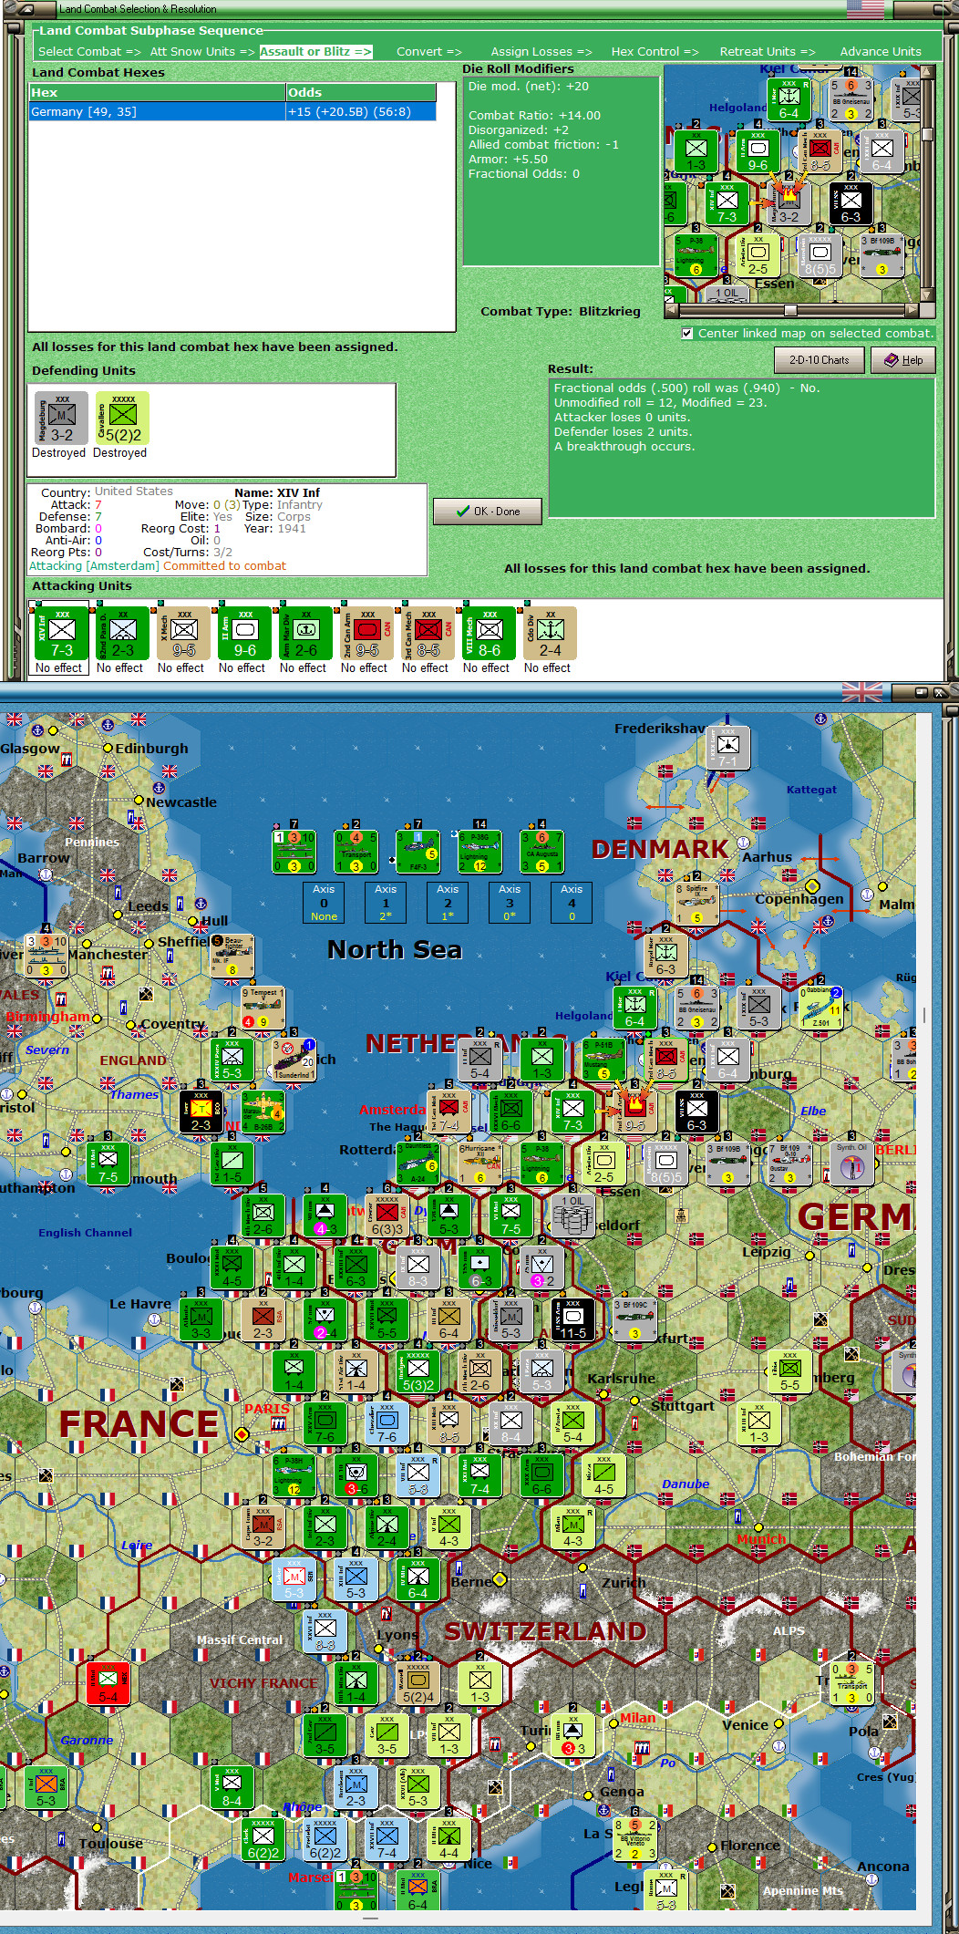Click 5(3)2 HQ counter in northern France

(418, 1371)
